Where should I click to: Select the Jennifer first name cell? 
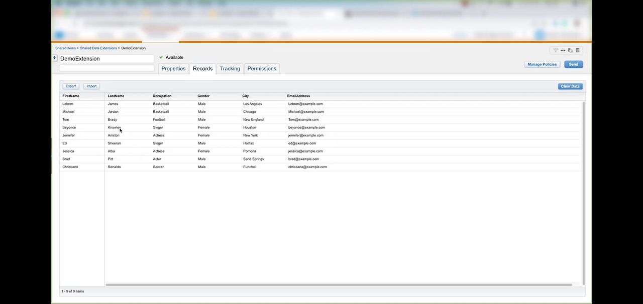coord(69,135)
